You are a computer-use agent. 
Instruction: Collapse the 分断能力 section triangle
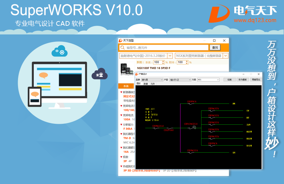click(121, 124)
